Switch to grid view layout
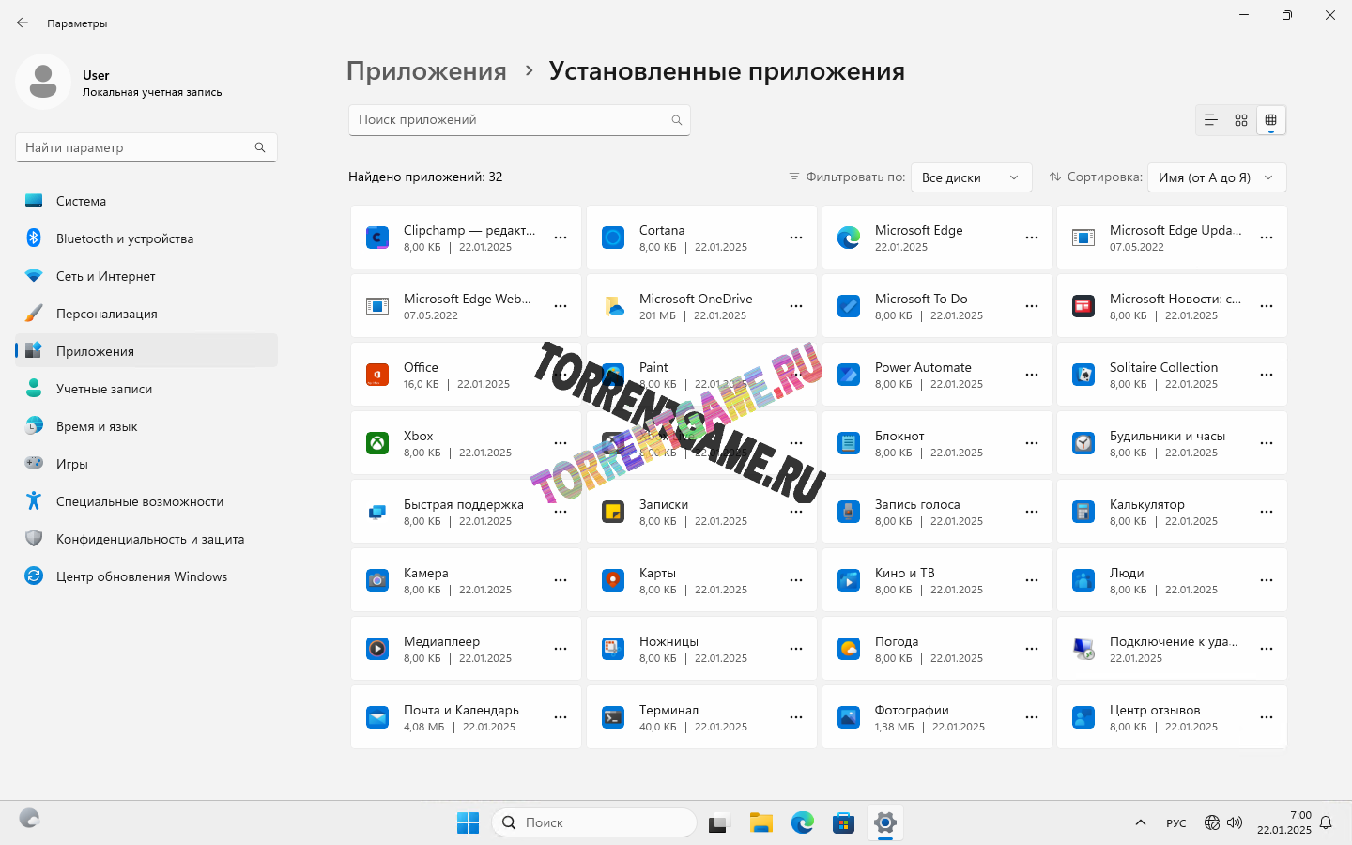Screen dimensions: 1352x845 (x=1241, y=120)
